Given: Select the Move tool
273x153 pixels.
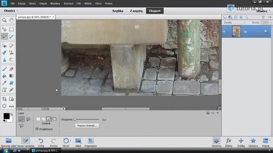Looking at the screenshot, I should (4, 29).
